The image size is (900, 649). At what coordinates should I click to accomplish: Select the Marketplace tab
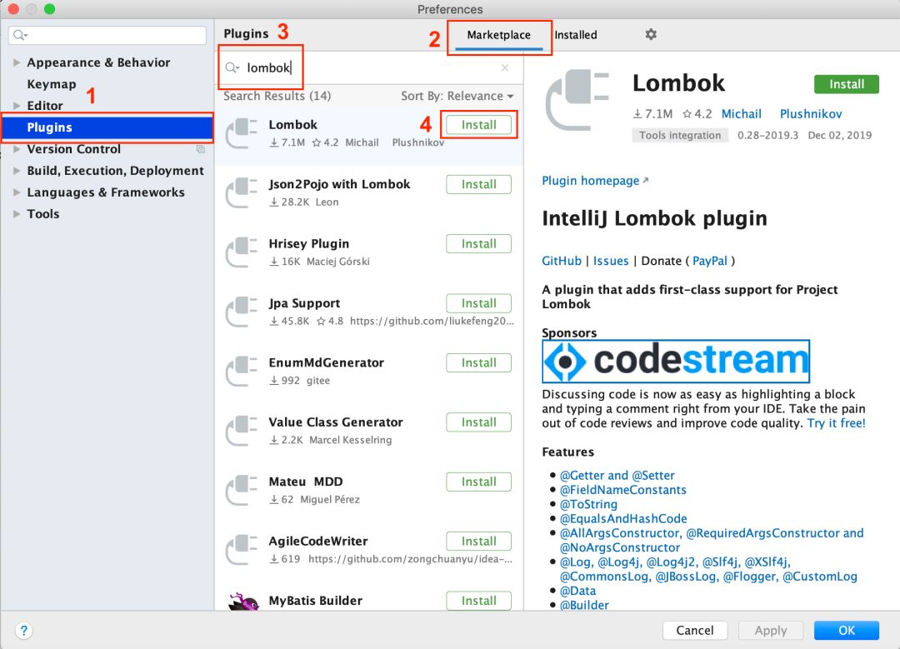499,34
